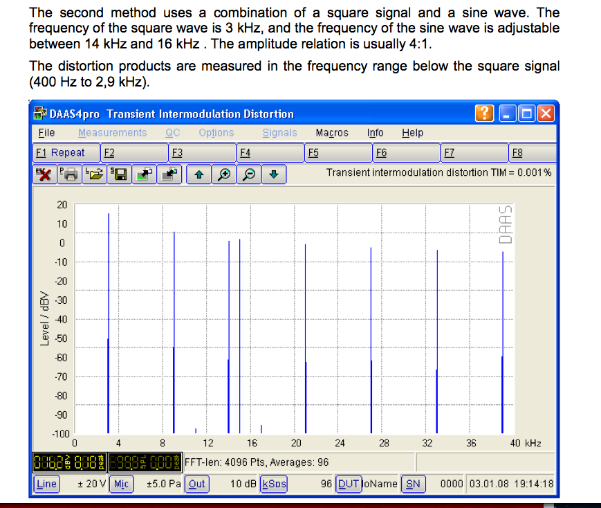Click the FFT-len 4096 Pts status text
Screen dimensions: 601x508
(x=257, y=462)
